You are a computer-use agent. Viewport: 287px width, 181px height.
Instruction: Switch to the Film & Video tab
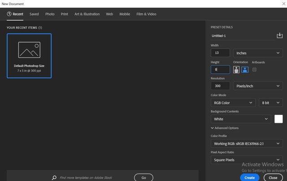coord(146,14)
